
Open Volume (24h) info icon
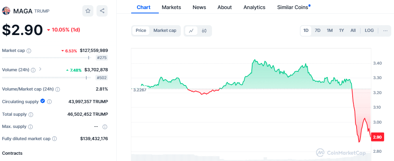pyautogui.click(x=33, y=70)
